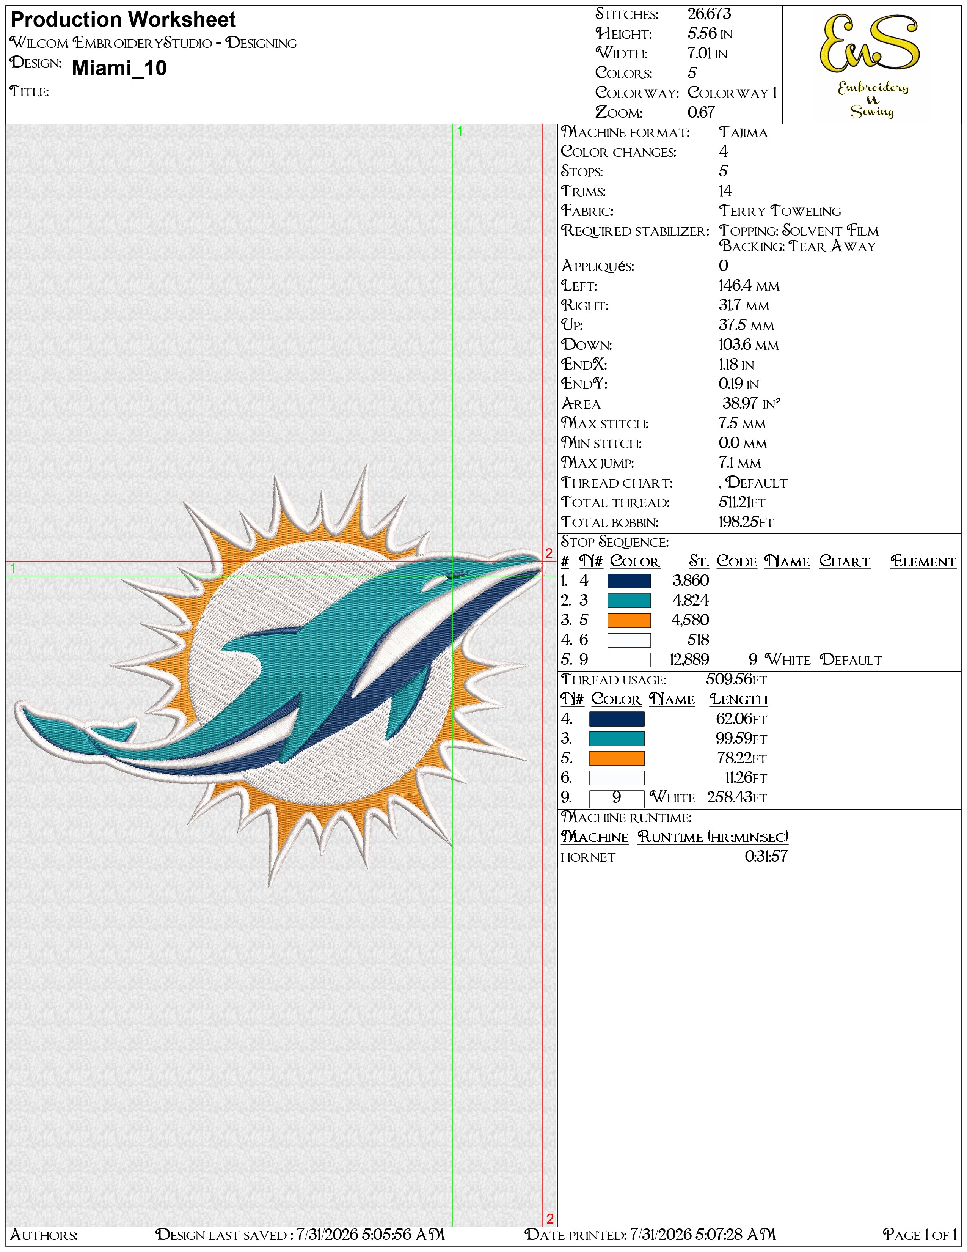Image resolution: width=967 pixels, height=1252 pixels.
Task: Click the orange swatch in Stop Sequence
Action: (629, 620)
